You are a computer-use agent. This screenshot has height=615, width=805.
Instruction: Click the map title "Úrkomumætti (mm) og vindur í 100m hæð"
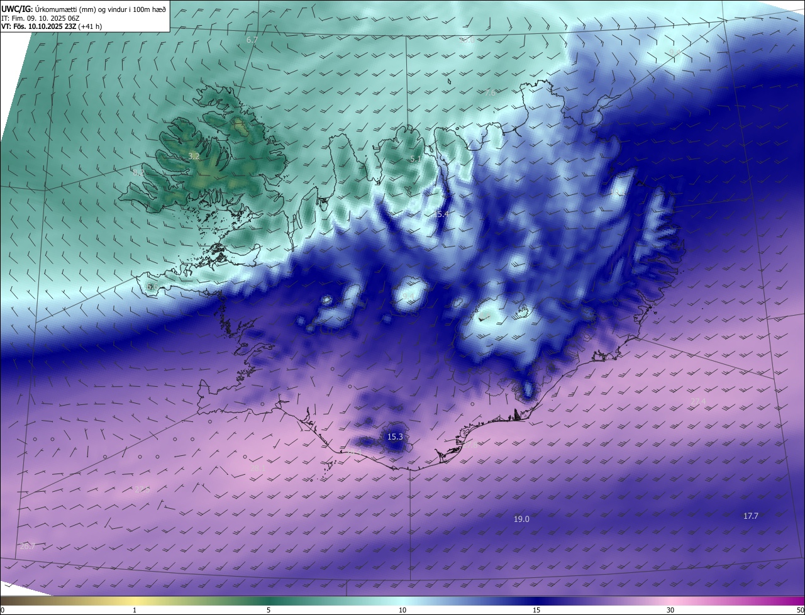[100, 9]
